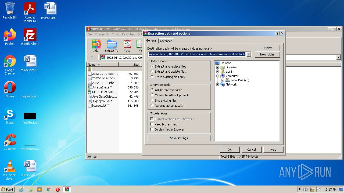
Task: Select Extract and replace files option
Action: click(x=152, y=66)
